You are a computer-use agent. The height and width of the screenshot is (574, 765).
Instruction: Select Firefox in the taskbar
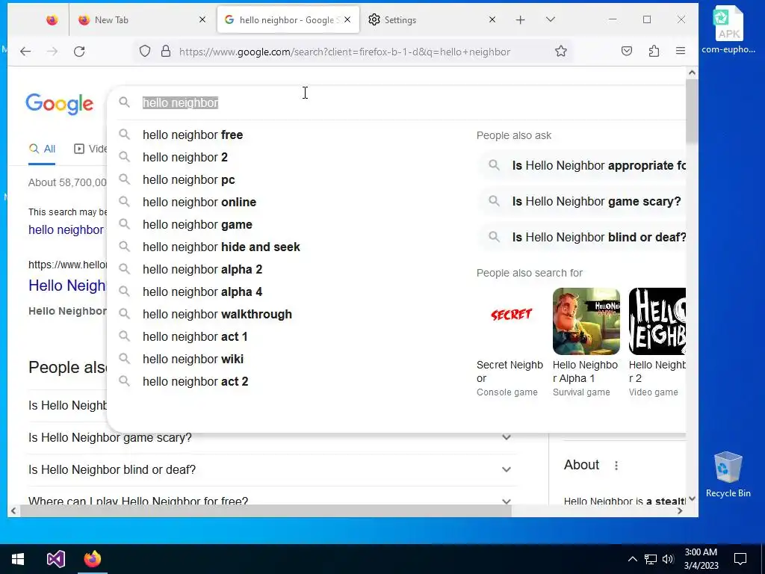pyautogui.click(x=92, y=559)
